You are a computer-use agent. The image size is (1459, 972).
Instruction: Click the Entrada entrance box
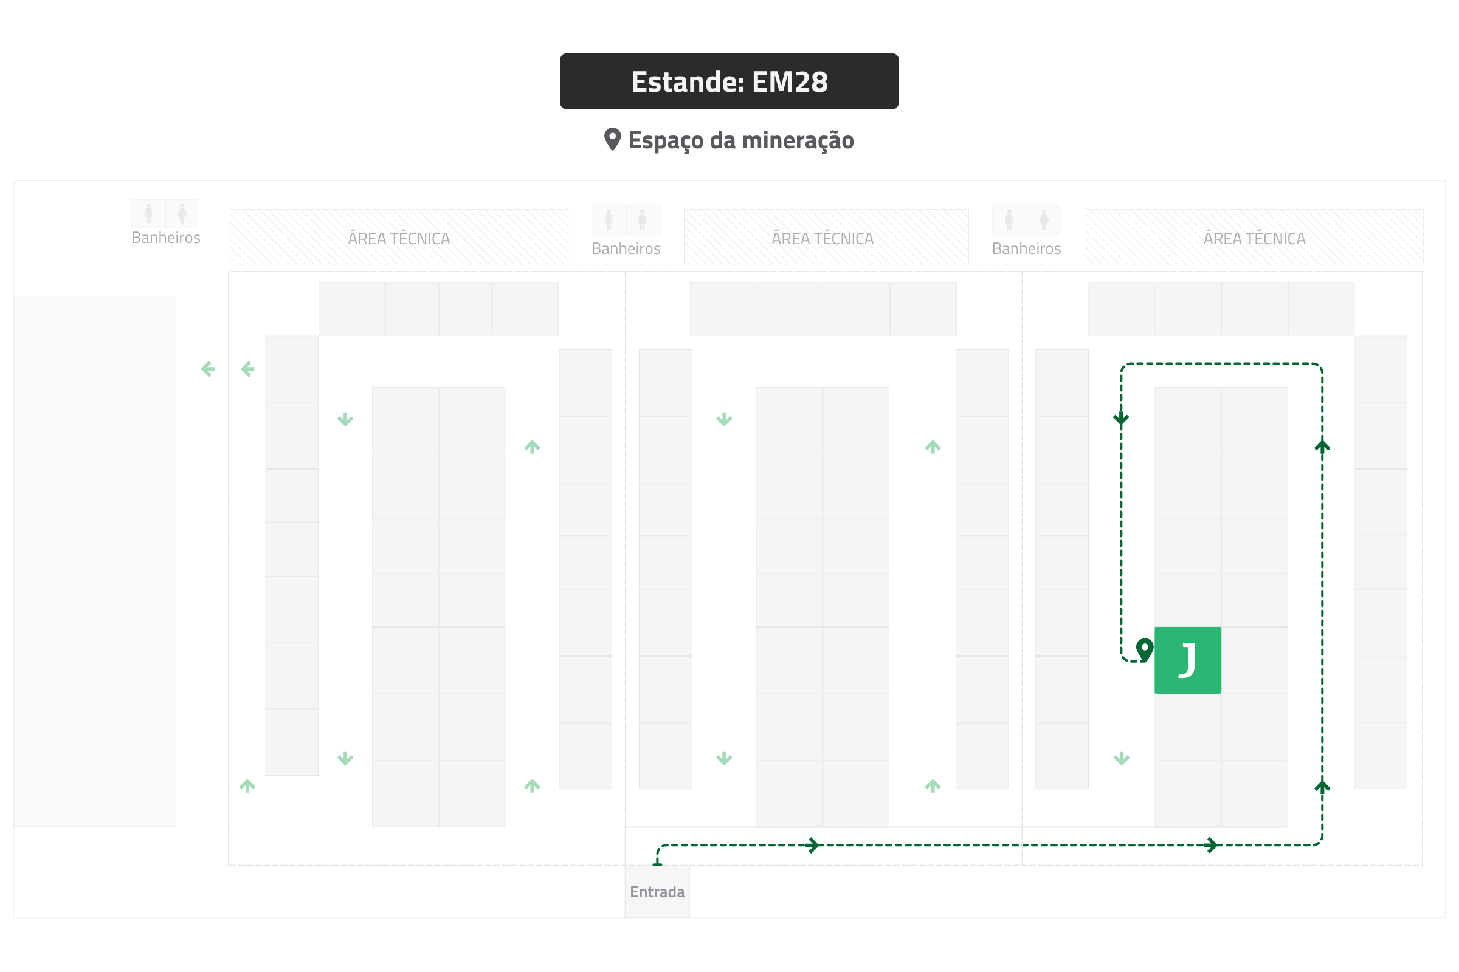coord(657,891)
